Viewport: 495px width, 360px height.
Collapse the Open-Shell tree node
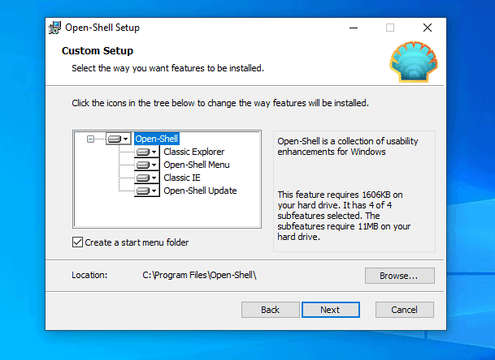pyautogui.click(x=90, y=139)
